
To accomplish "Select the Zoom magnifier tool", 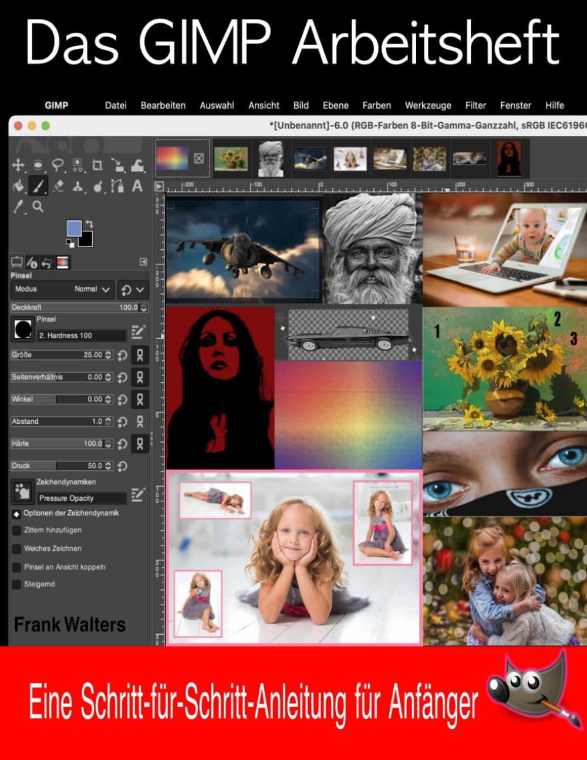I will coord(38,206).
